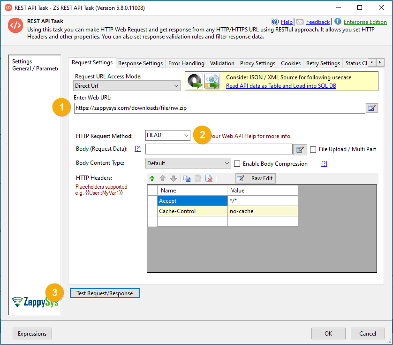
Task: Click into the Enter Web URL field
Action: click(x=219, y=108)
